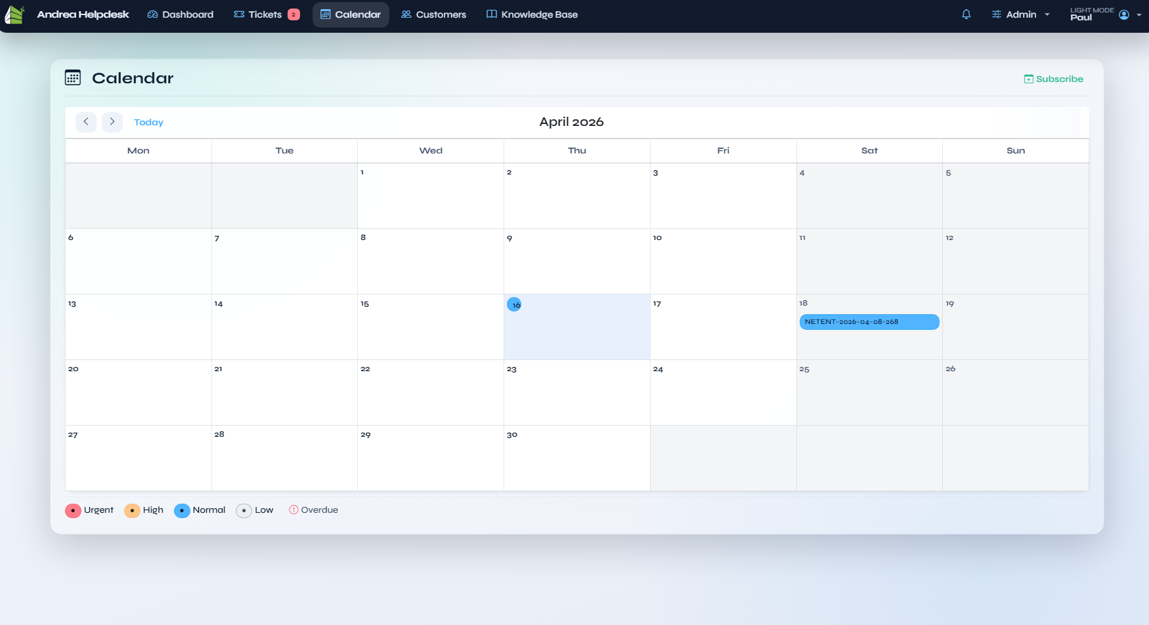The height and width of the screenshot is (625, 1149).
Task: Click the Normal priority legend dot
Action: coord(182,510)
